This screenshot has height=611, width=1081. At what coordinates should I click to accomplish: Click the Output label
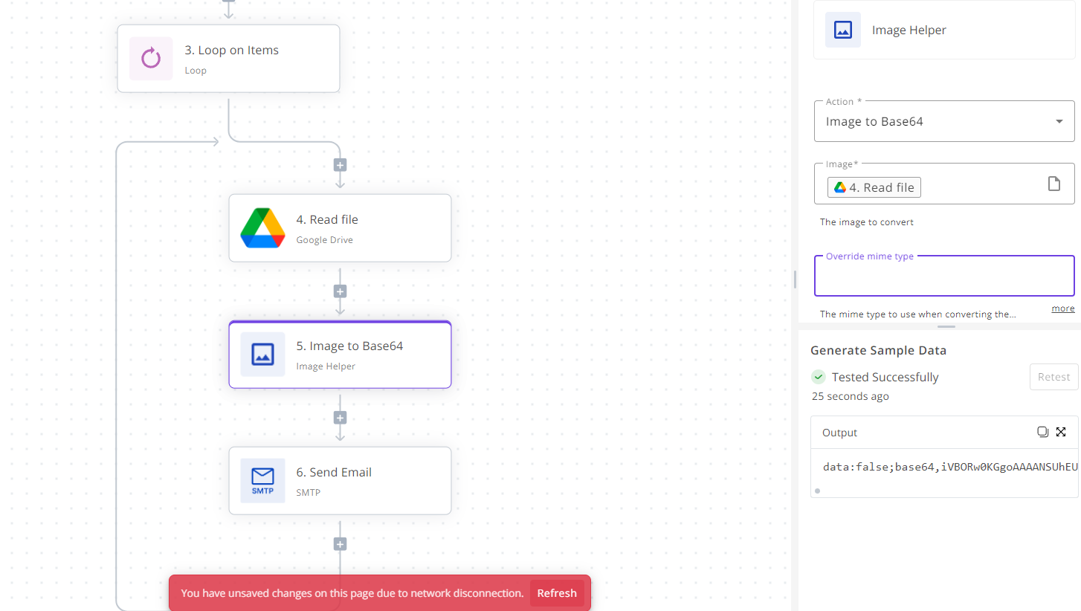click(x=839, y=433)
